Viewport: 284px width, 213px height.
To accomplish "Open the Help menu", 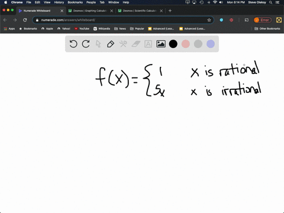I will point(126,2).
